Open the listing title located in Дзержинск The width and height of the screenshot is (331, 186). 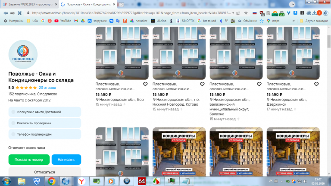coord(286,86)
